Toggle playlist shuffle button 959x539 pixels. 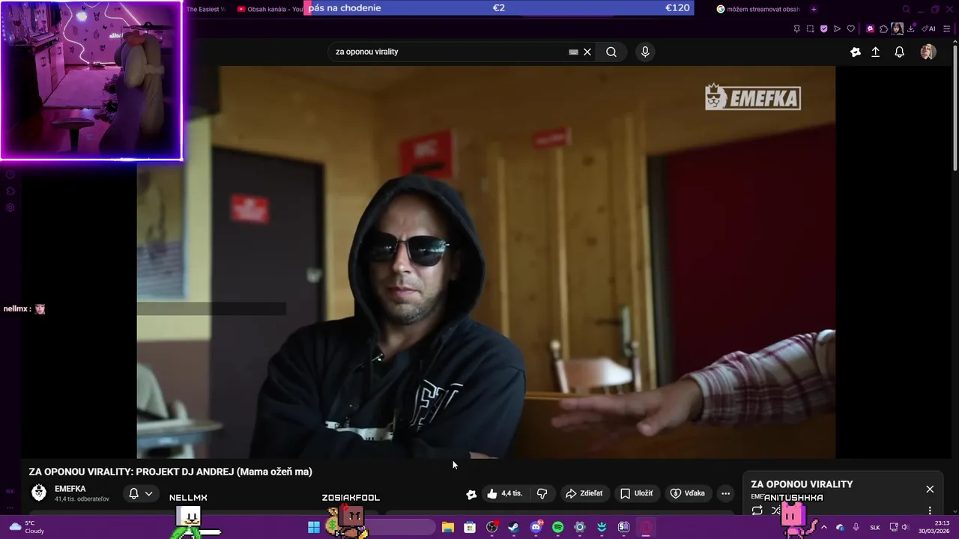[x=775, y=511]
